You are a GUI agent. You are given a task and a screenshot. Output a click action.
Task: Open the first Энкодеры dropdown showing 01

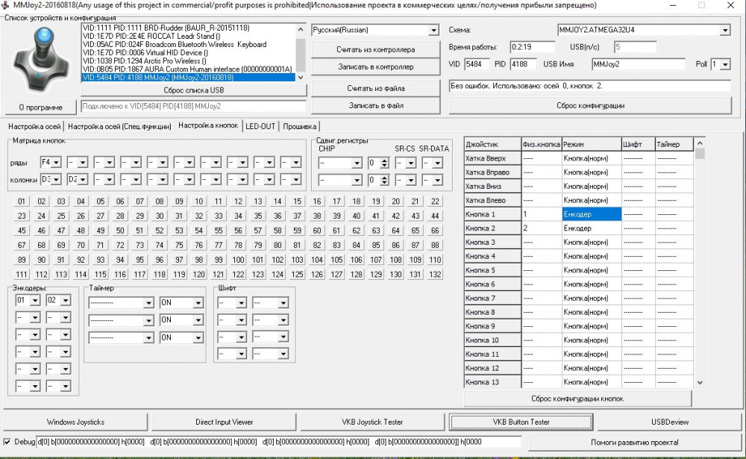click(34, 299)
